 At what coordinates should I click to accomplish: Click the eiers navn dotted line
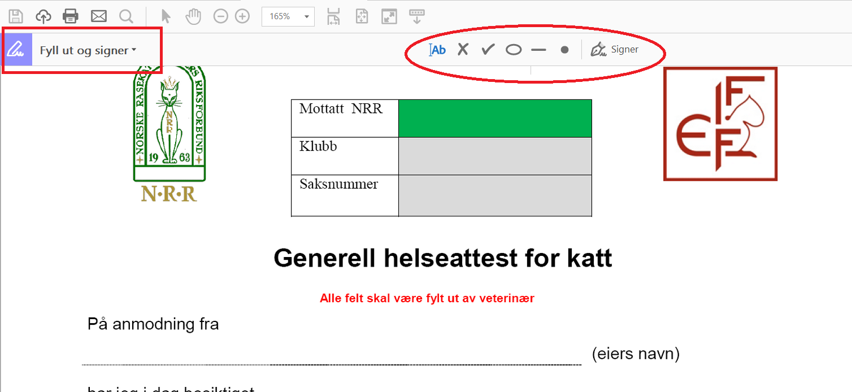332,364
